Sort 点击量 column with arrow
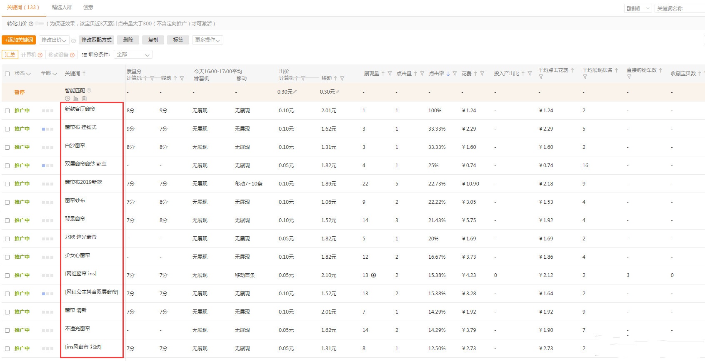Screen dimensions: 705x361 coord(415,74)
